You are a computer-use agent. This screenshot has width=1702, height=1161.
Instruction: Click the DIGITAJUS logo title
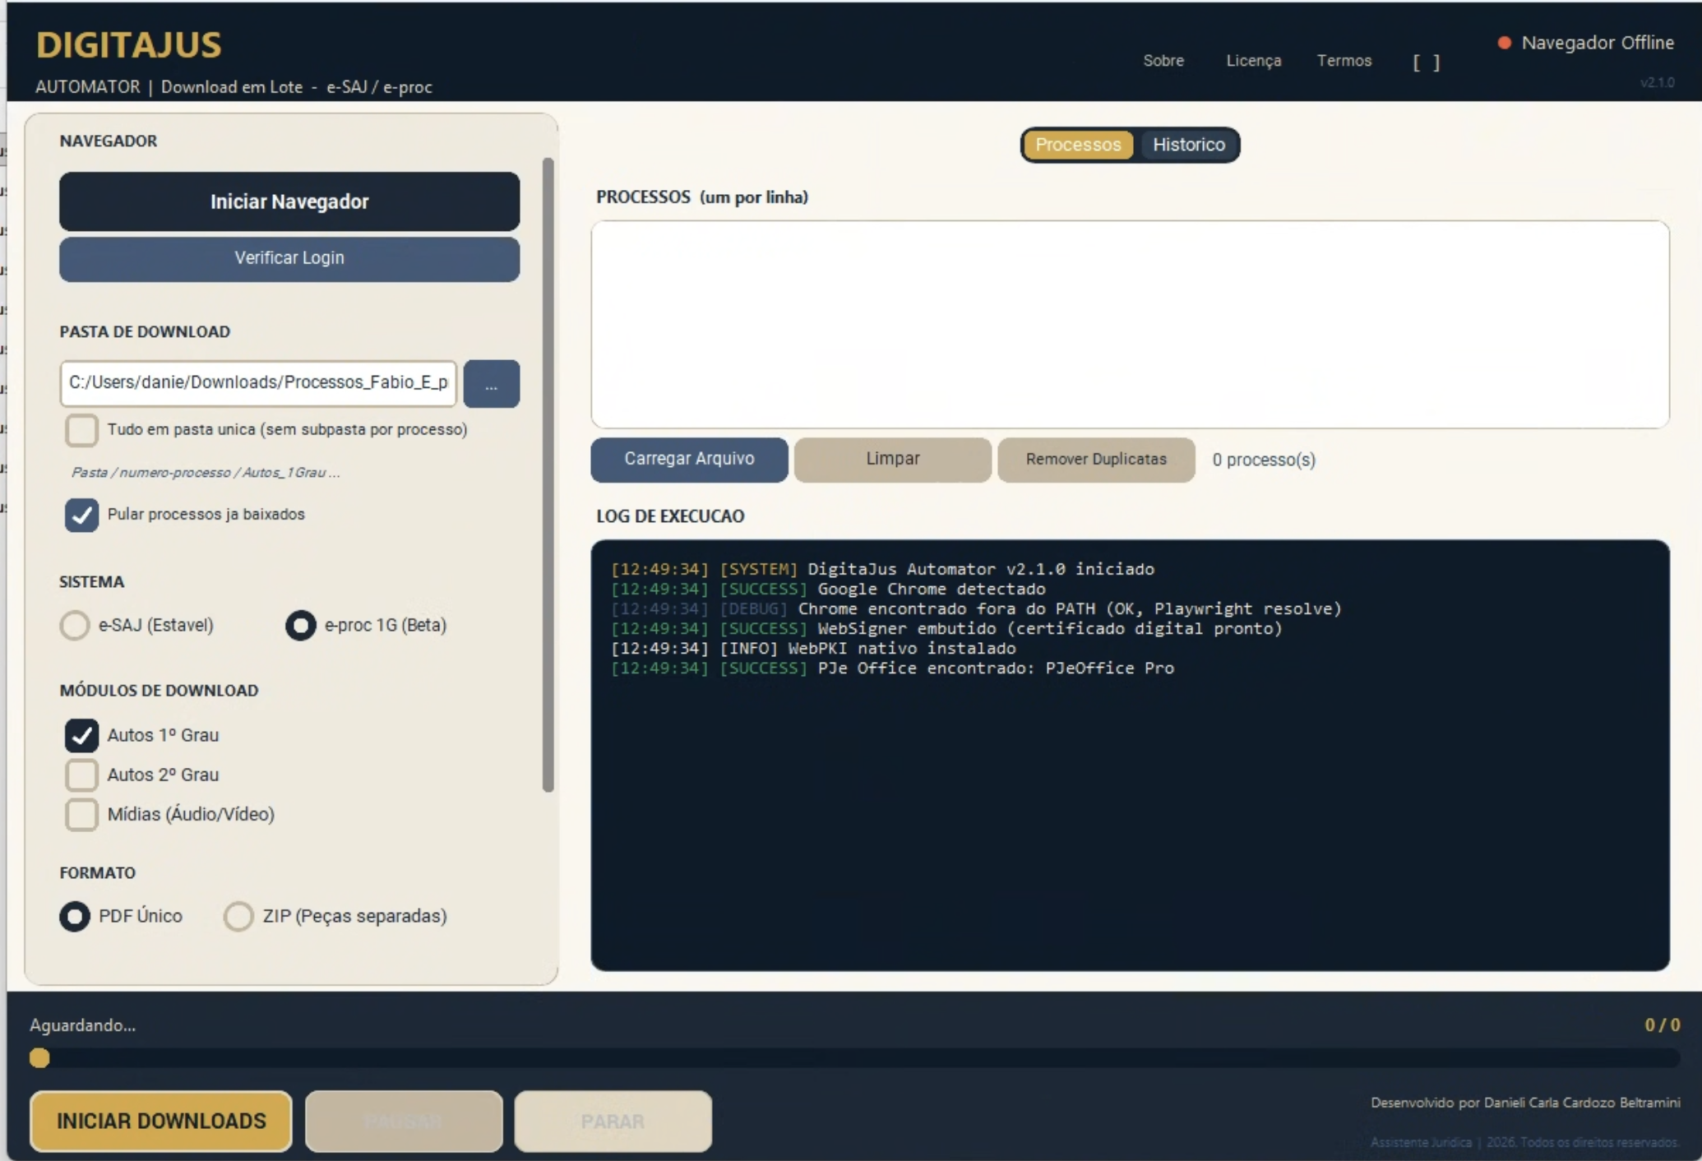[128, 45]
